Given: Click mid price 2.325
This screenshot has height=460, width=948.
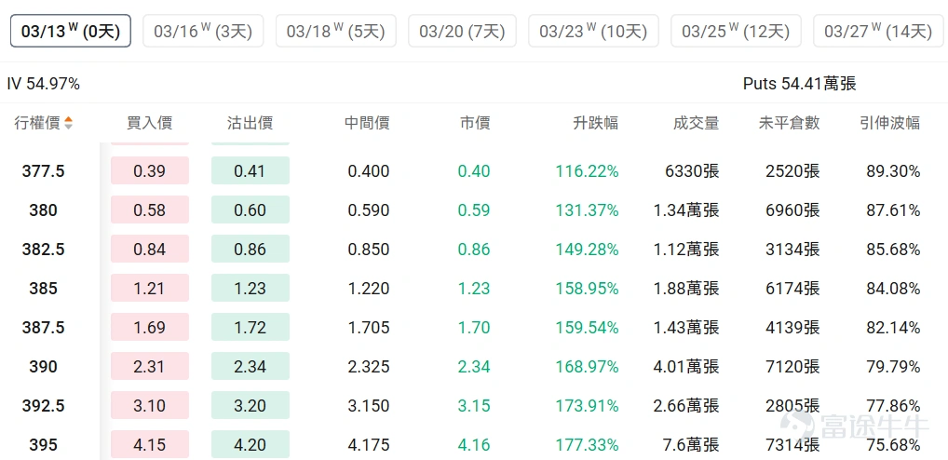Looking at the screenshot, I should click(x=368, y=366).
